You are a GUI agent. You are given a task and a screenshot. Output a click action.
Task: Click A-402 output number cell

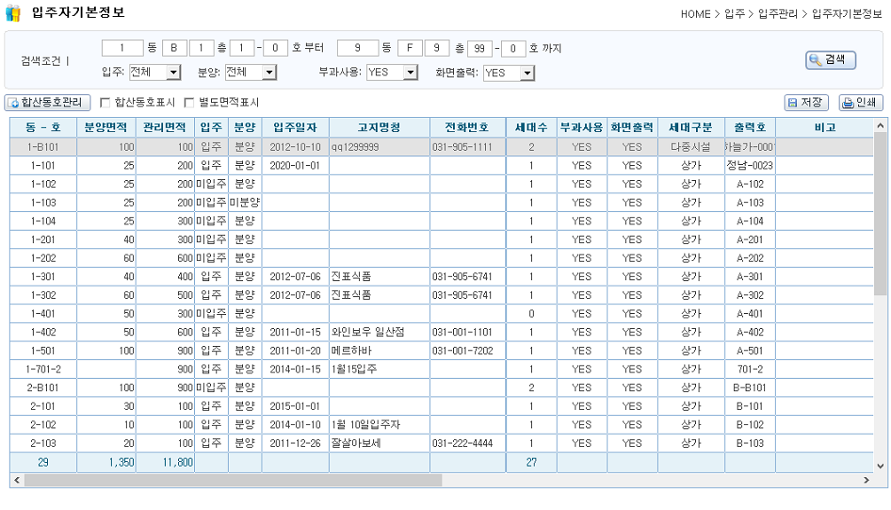pos(750,332)
